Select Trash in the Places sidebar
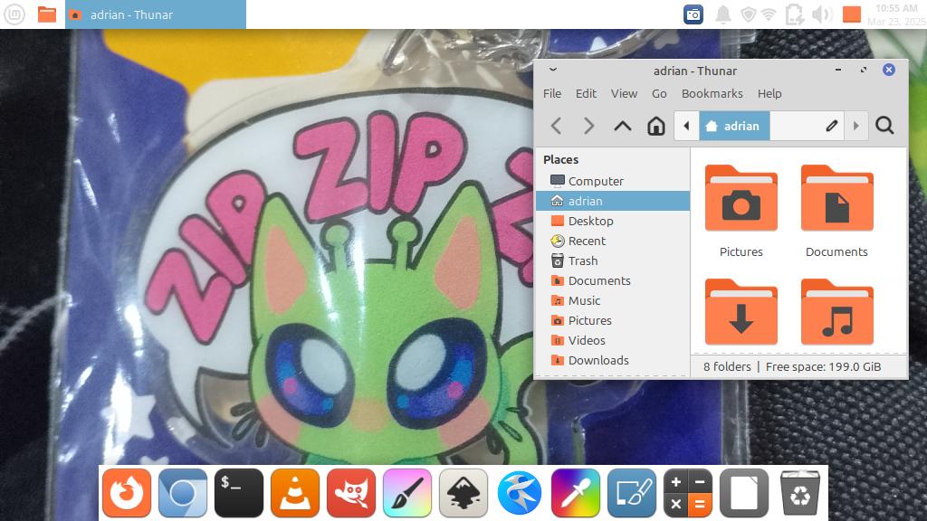The height and width of the screenshot is (521, 927). pos(582,260)
